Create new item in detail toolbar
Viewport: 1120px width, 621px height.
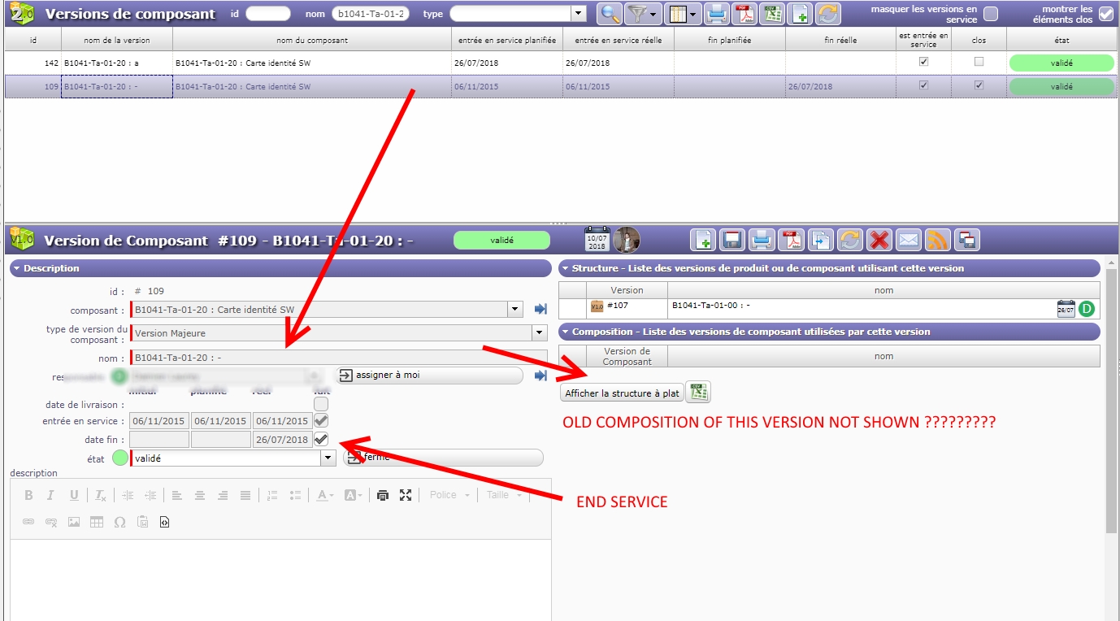coord(703,240)
